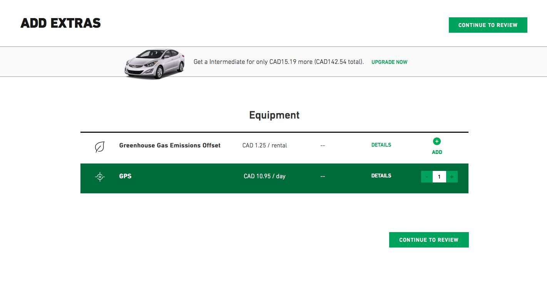Decrease GPS quantity with minus button
547x281 pixels.
coord(427,177)
